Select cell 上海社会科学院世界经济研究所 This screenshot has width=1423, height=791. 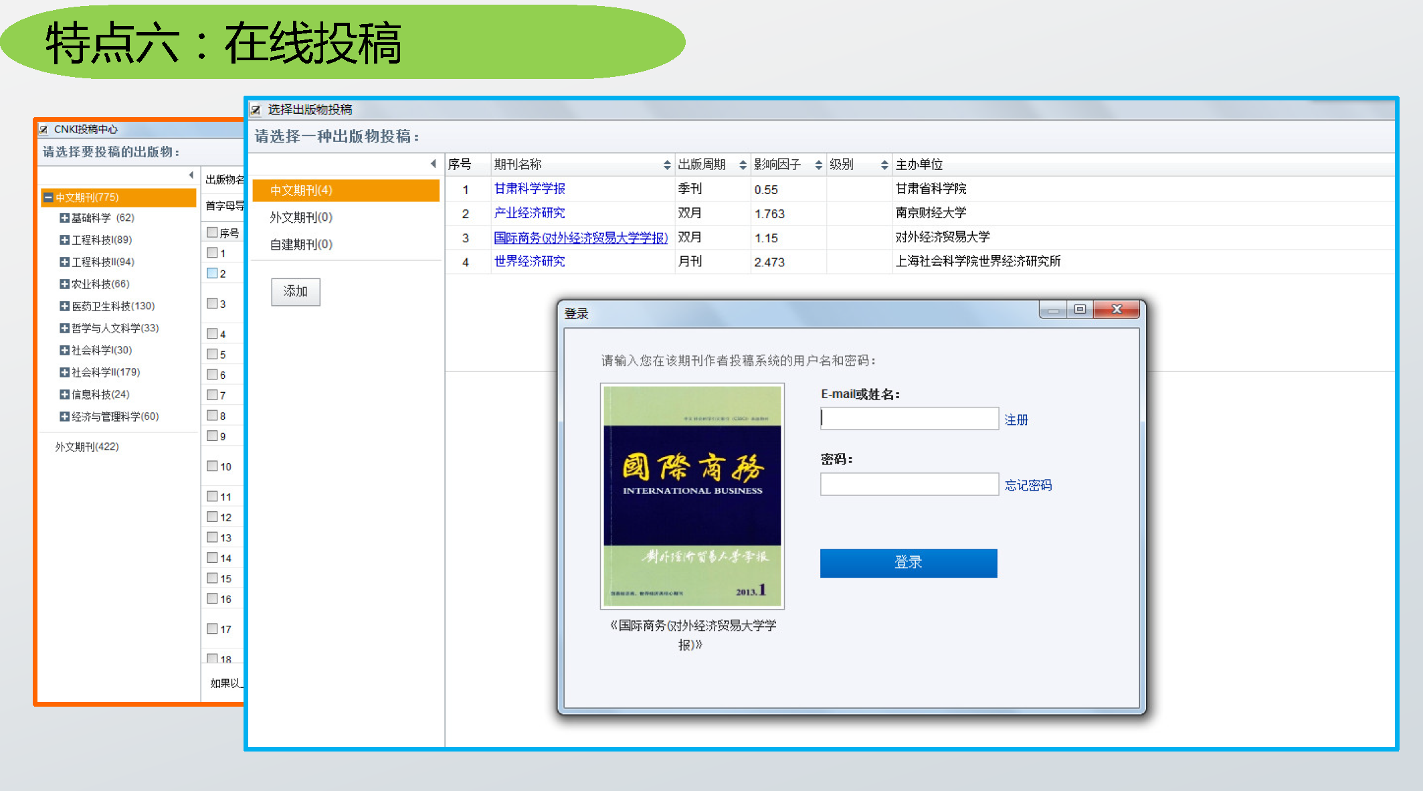pyautogui.click(x=978, y=261)
